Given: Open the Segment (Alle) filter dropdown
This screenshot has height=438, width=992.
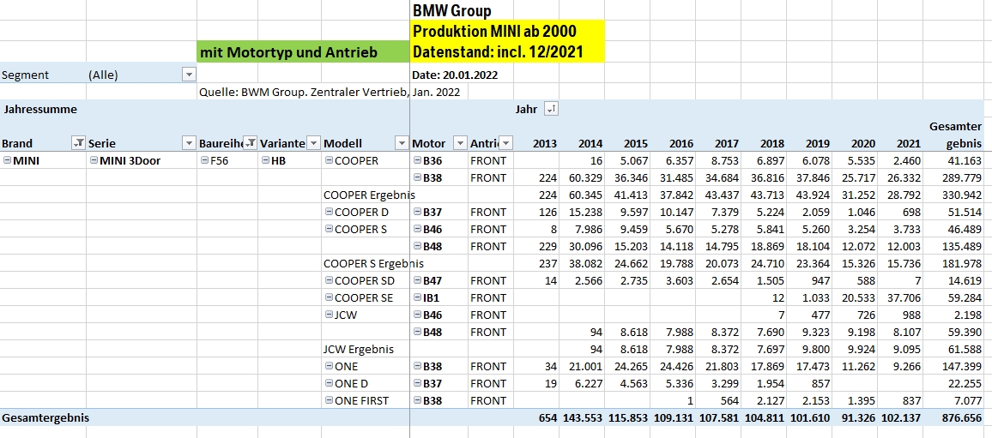Looking at the screenshot, I should coord(189,75).
